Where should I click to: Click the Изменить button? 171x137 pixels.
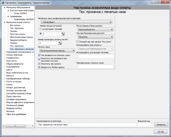tap(161, 125)
